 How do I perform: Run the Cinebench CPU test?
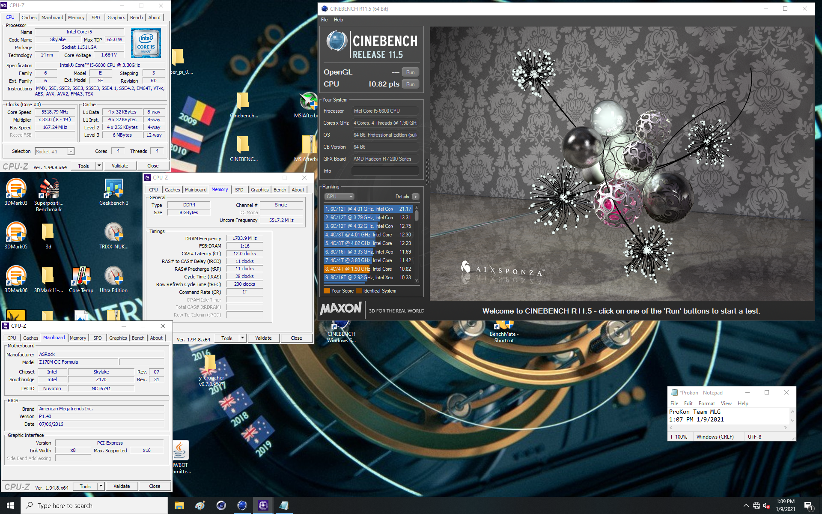tap(410, 84)
